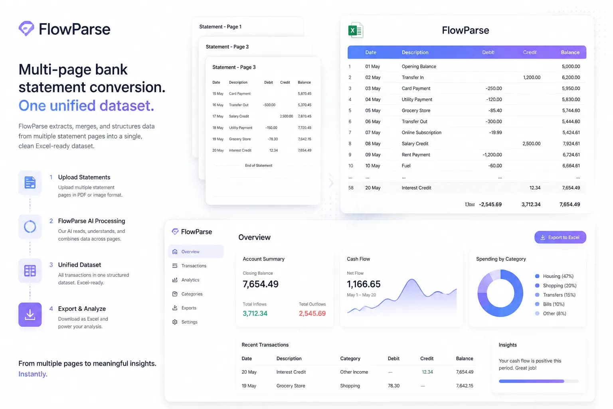This screenshot has height=409, width=613.
Task: Select the Shopping (20%) legend swatch
Action: (537, 286)
